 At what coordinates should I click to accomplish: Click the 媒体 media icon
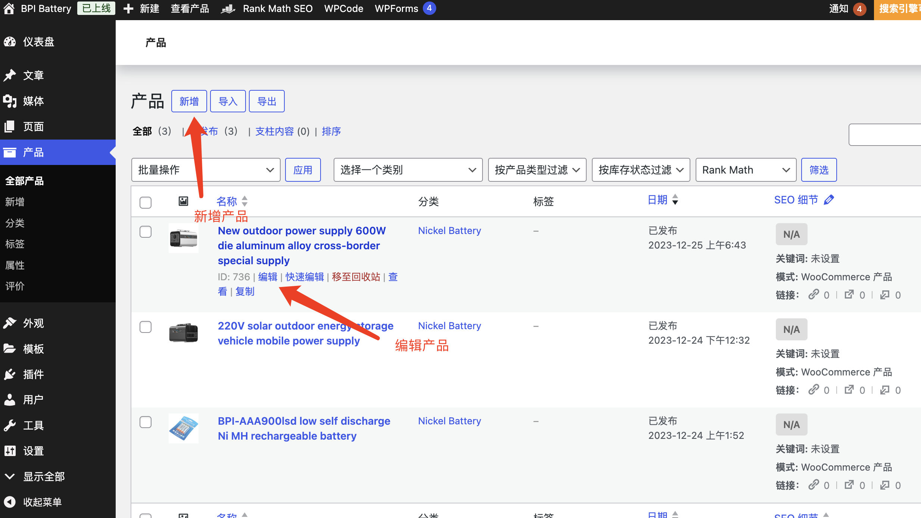tap(10, 101)
